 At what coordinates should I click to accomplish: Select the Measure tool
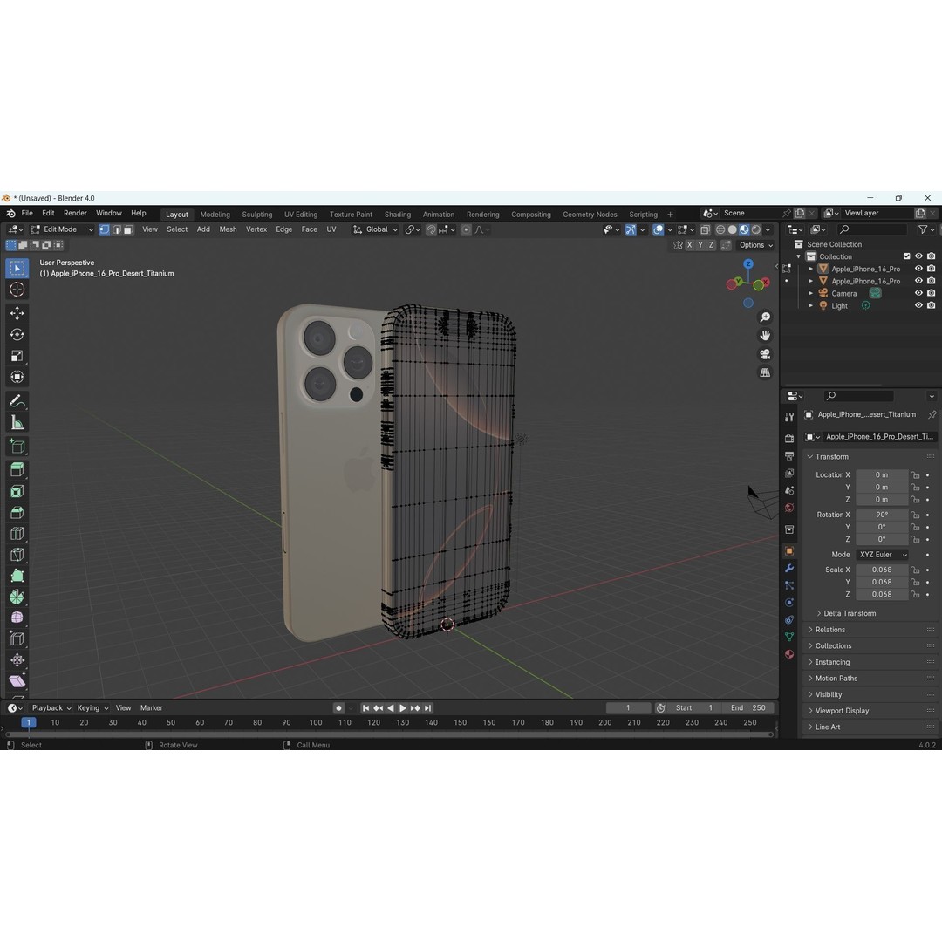coord(17,422)
